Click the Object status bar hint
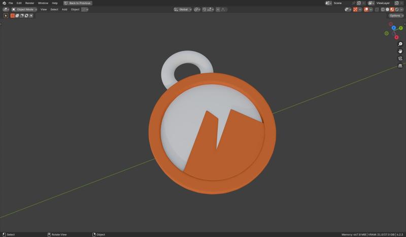Screen dimensions: 406x237 98,234
